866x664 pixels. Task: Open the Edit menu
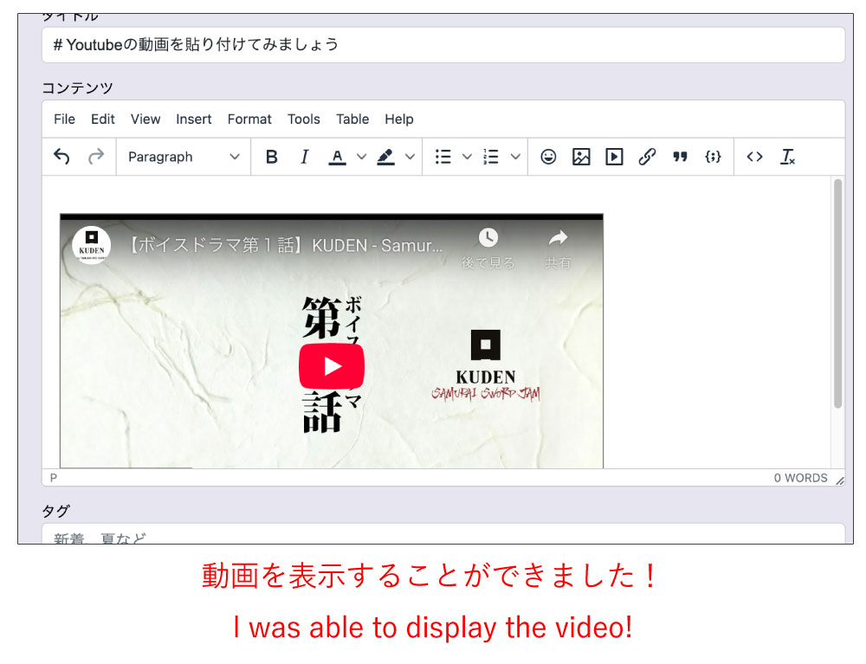[103, 119]
